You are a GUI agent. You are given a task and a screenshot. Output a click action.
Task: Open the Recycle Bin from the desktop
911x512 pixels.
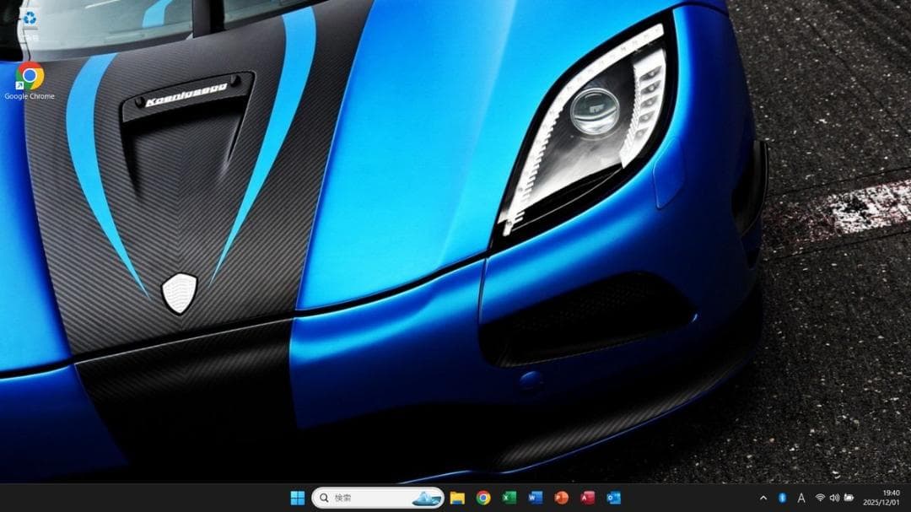tap(30, 17)
